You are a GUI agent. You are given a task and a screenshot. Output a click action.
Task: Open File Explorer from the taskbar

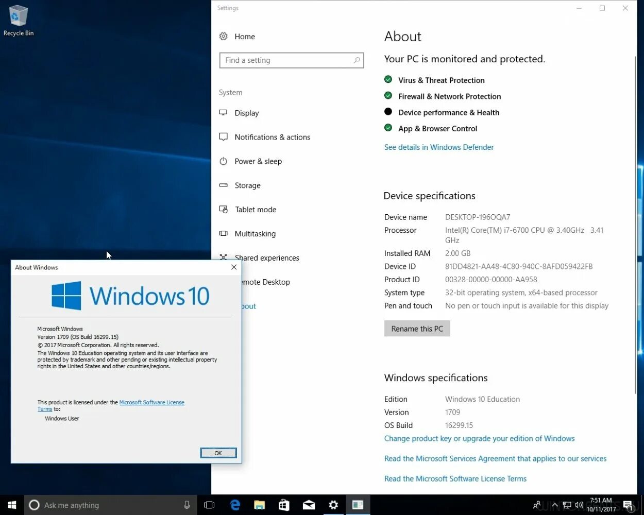(x=259, y=505)
